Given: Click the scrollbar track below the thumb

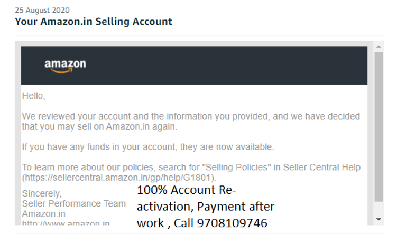Looking at the screenshot, I should click(379, 209).
